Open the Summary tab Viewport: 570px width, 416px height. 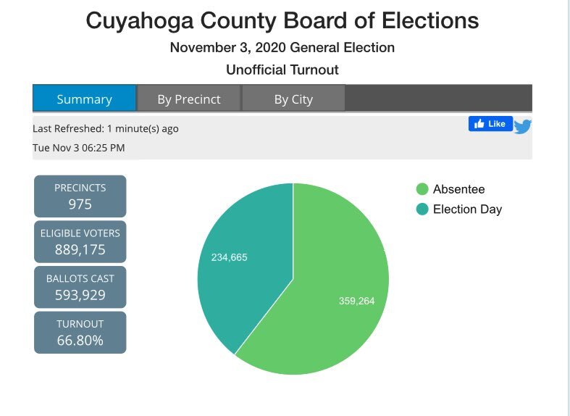[84, 98]
